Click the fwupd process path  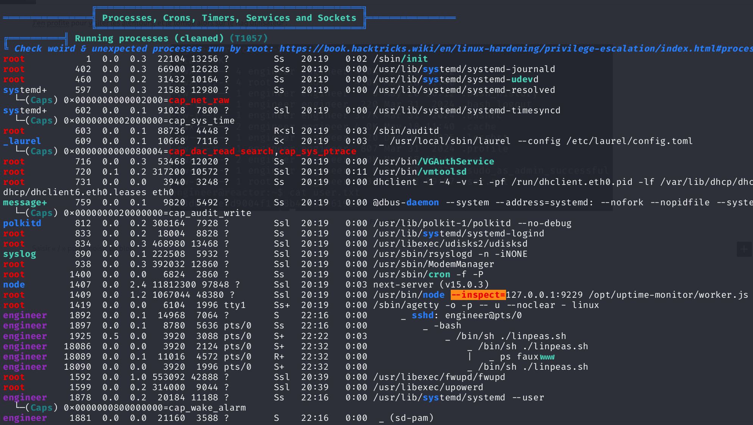439,377
